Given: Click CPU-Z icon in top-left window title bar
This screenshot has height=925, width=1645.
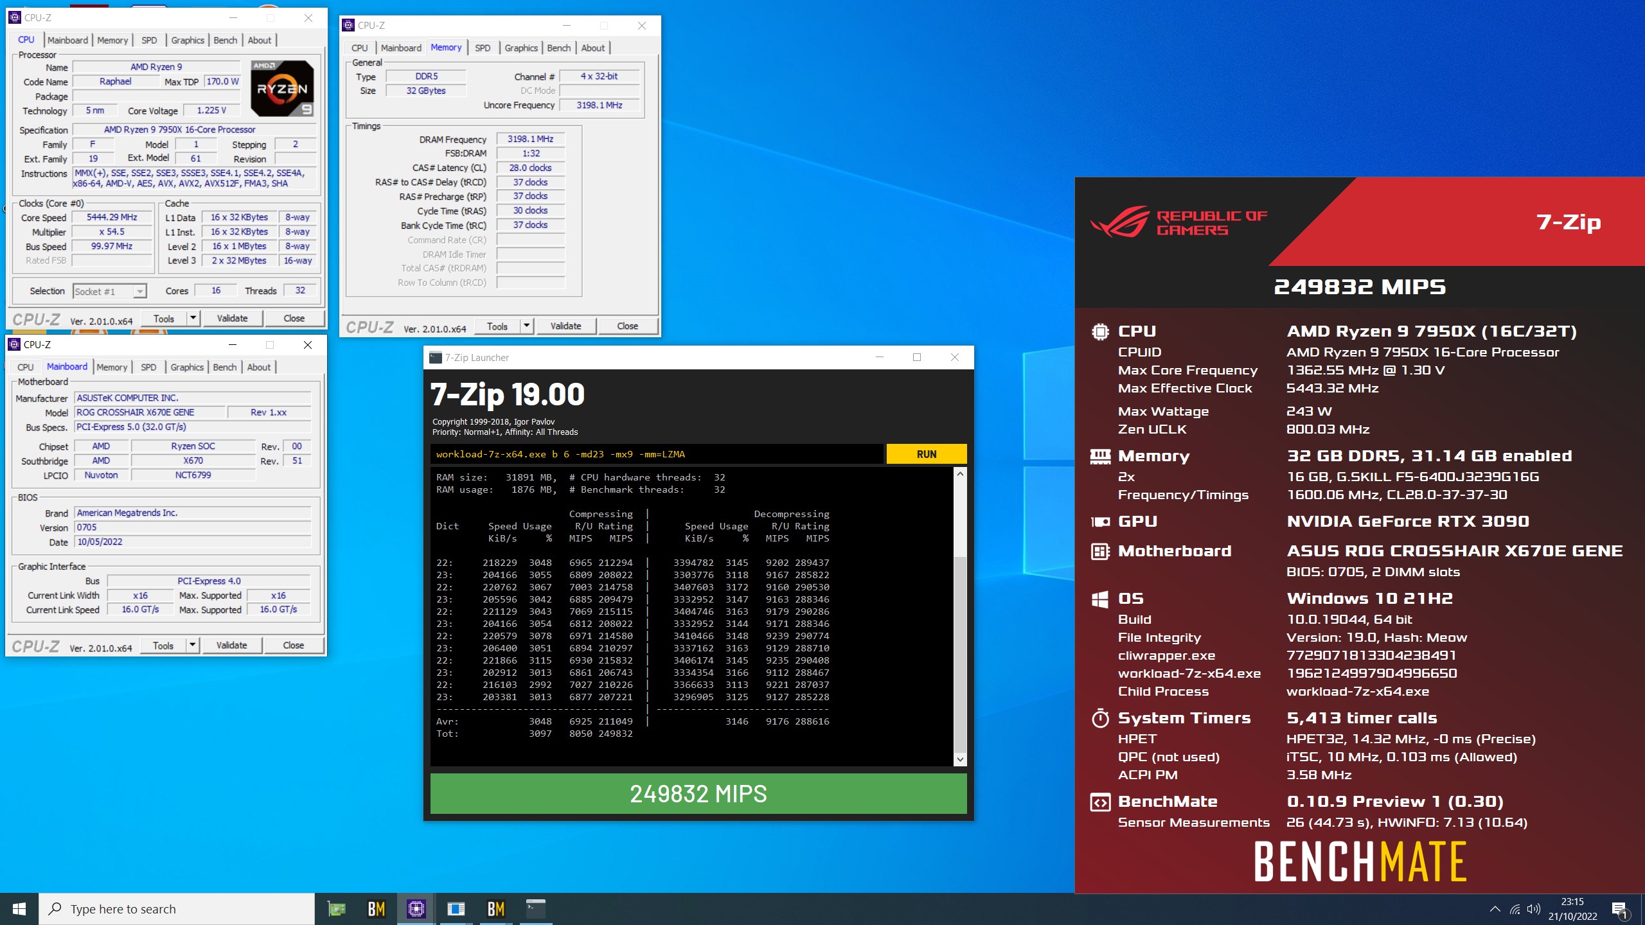Looking at the screenshot, I should [15, 18].
